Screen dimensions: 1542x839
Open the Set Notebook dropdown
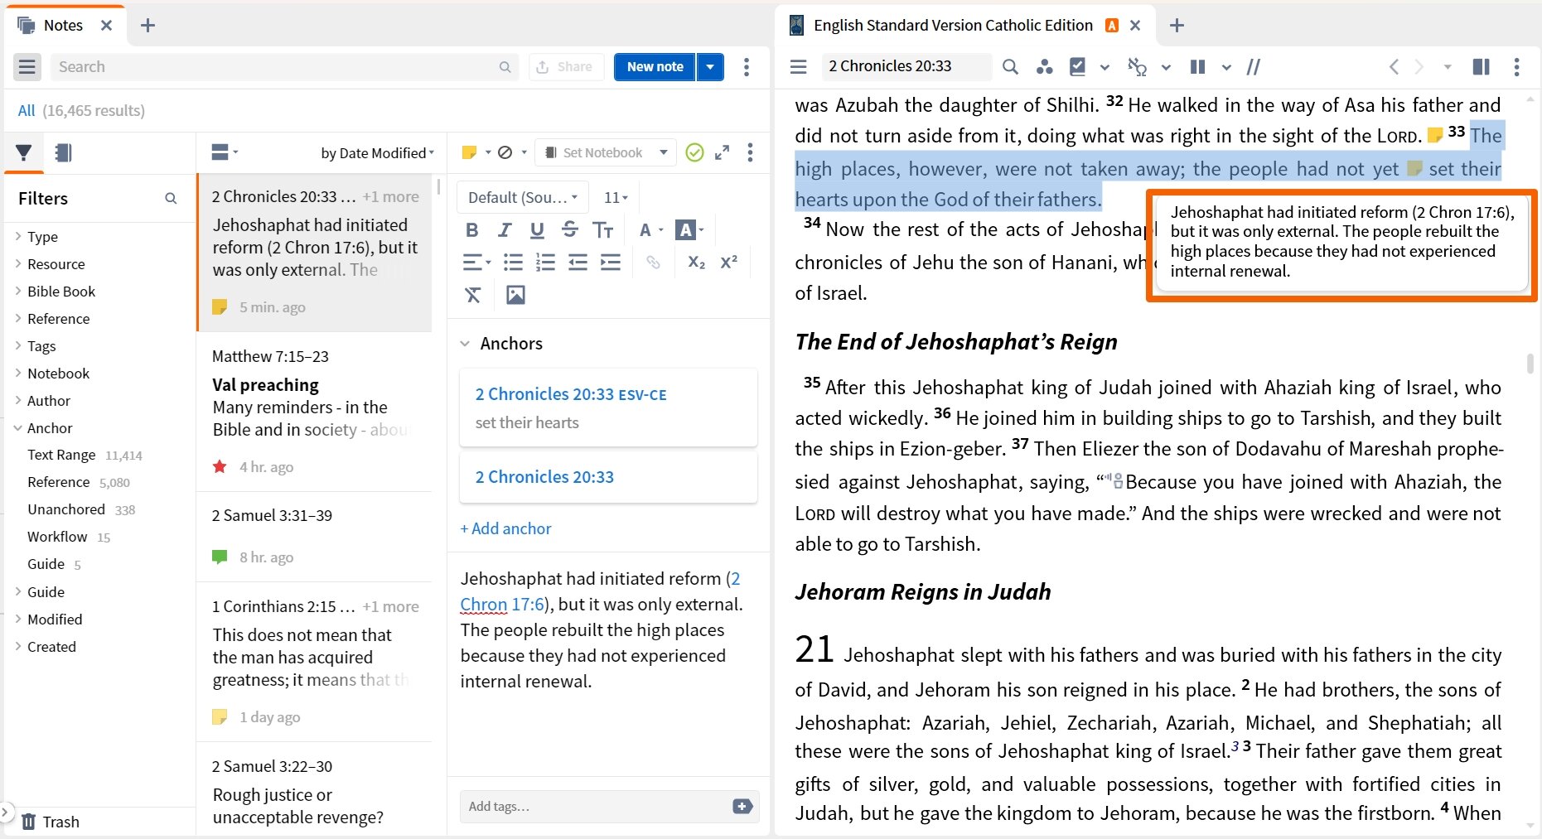[605, 152]
